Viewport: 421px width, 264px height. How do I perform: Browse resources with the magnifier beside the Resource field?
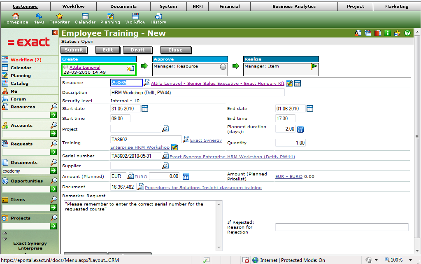click(147, 82)
